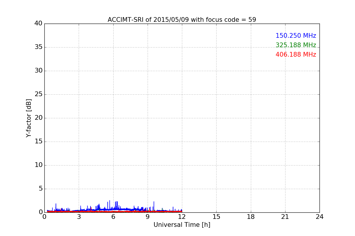Click x-axis tick label 6
Image resolution: width=355 pixels, height=236 pixels.
pos(113,217)
